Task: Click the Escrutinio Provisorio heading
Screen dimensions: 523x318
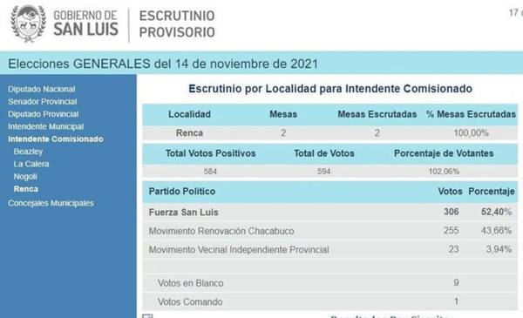Action: tap(177, 24)
